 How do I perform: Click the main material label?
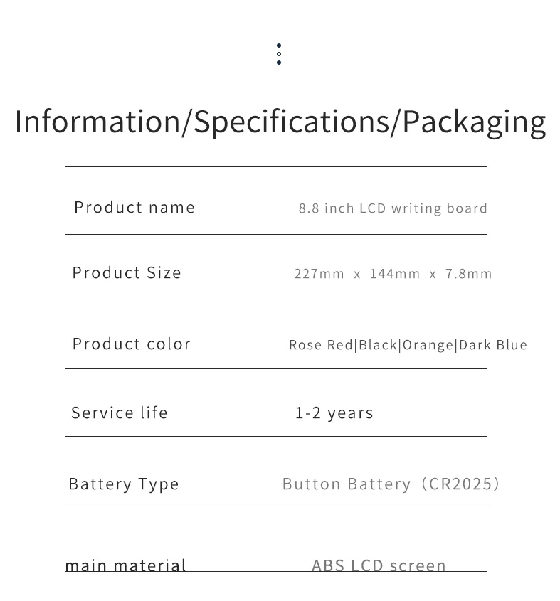(x=126, y=565)
